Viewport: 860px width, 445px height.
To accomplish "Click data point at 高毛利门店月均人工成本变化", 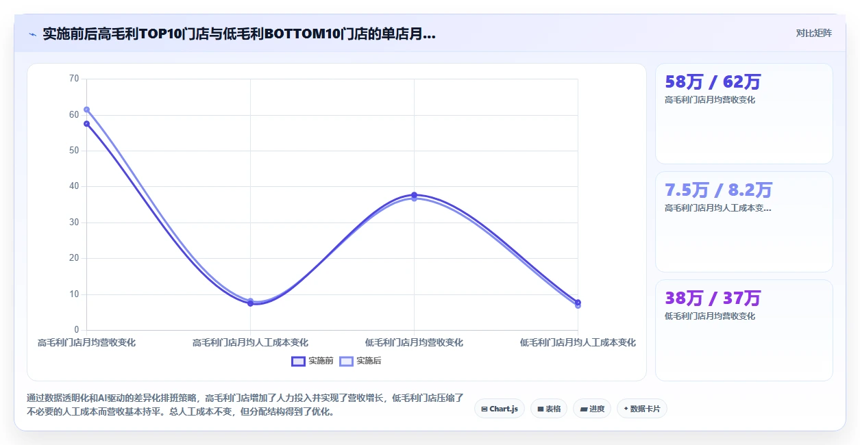I will pyautogui.click(x=250, y=302).
